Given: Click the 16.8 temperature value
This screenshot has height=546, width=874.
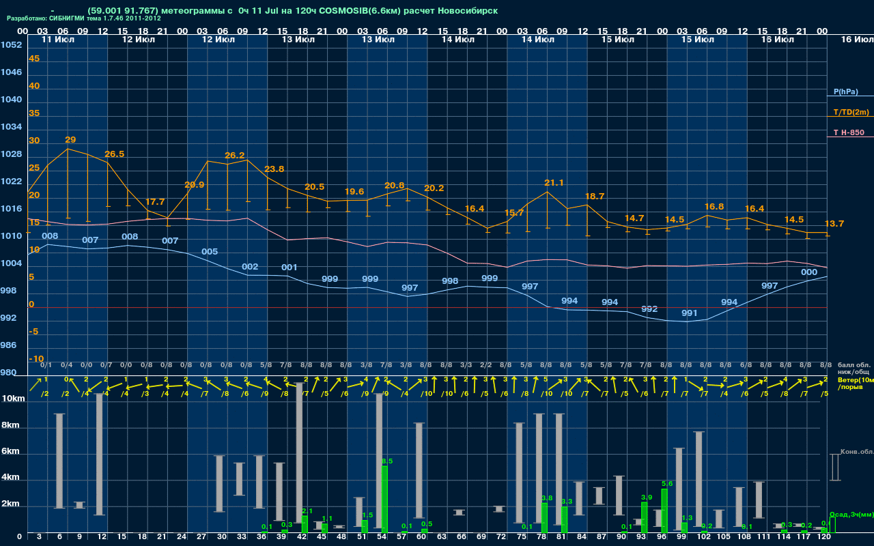Looking at the screenshot, I should (x=714, y=207).
